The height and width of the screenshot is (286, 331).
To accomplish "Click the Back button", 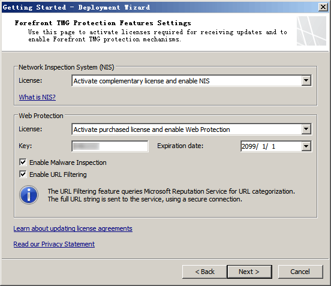I will (204, 272).
